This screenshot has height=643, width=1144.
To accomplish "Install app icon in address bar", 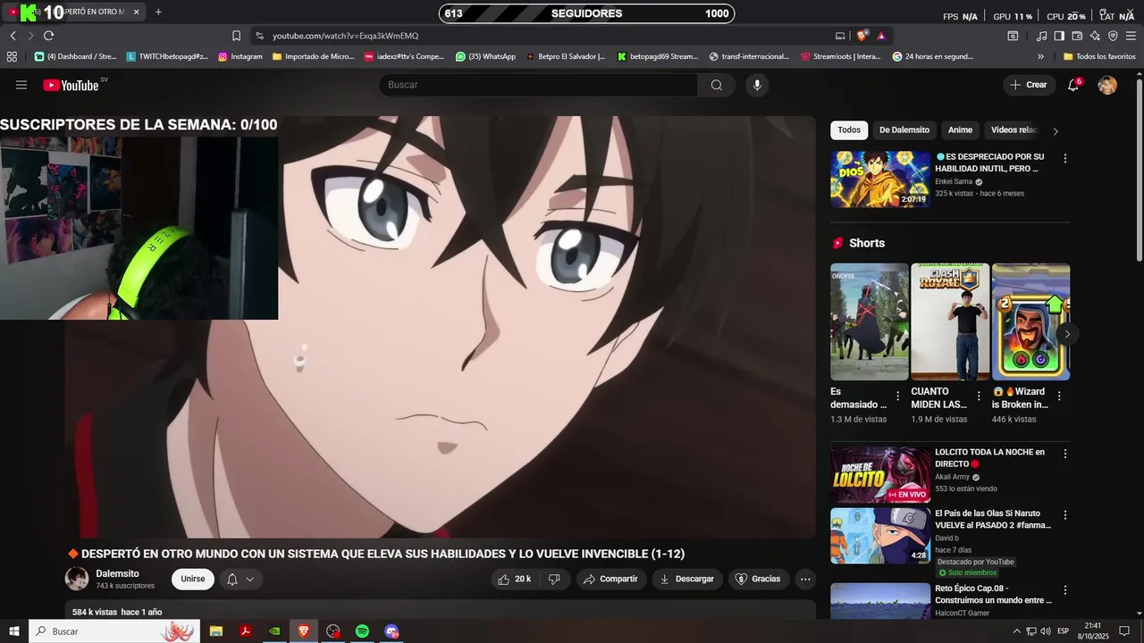I will tap(840, 36).
